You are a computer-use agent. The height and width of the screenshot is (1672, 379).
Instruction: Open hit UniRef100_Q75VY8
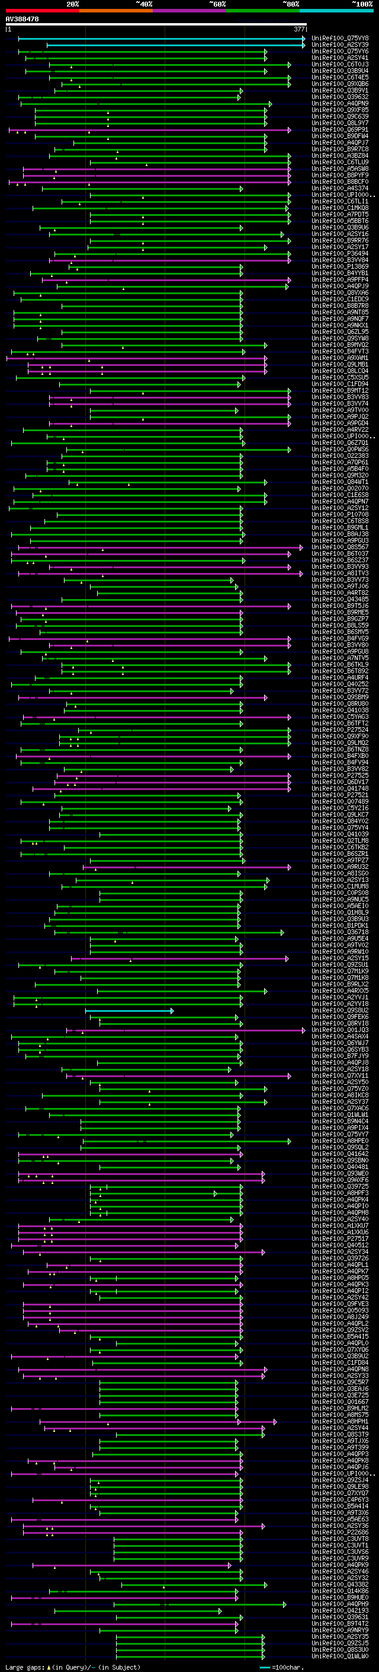(x=340, y=39)
